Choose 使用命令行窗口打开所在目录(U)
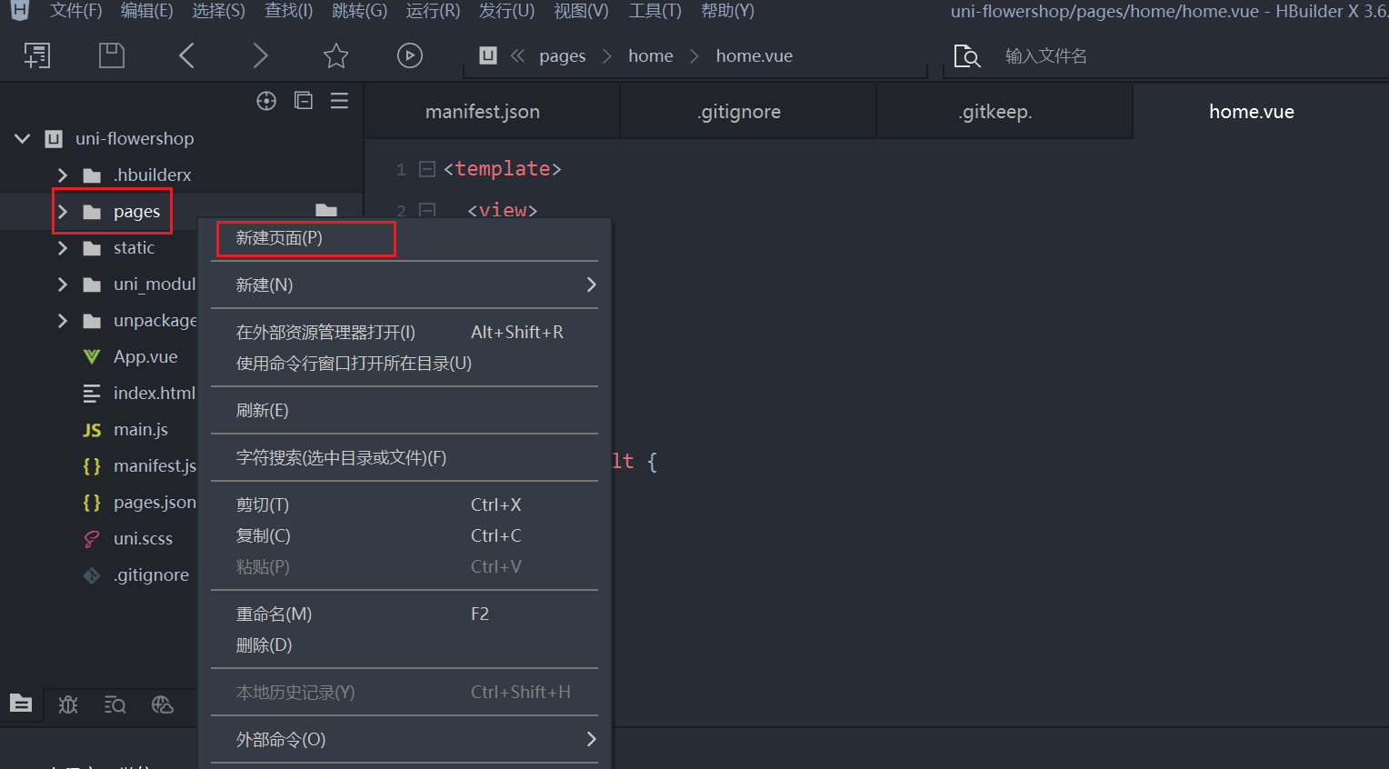The width and height of the screenshot is (1389, 769). [x=405, y=363]
